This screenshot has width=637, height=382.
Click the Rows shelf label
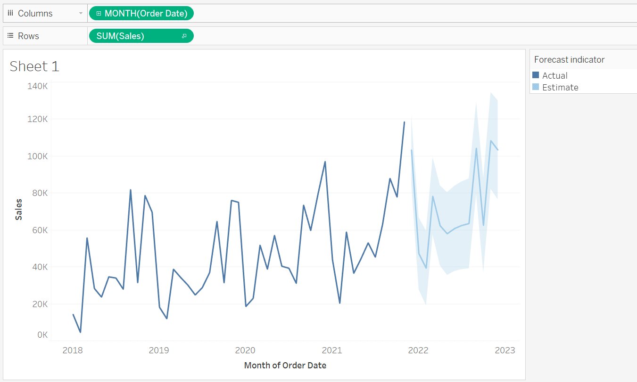[28, 36]
